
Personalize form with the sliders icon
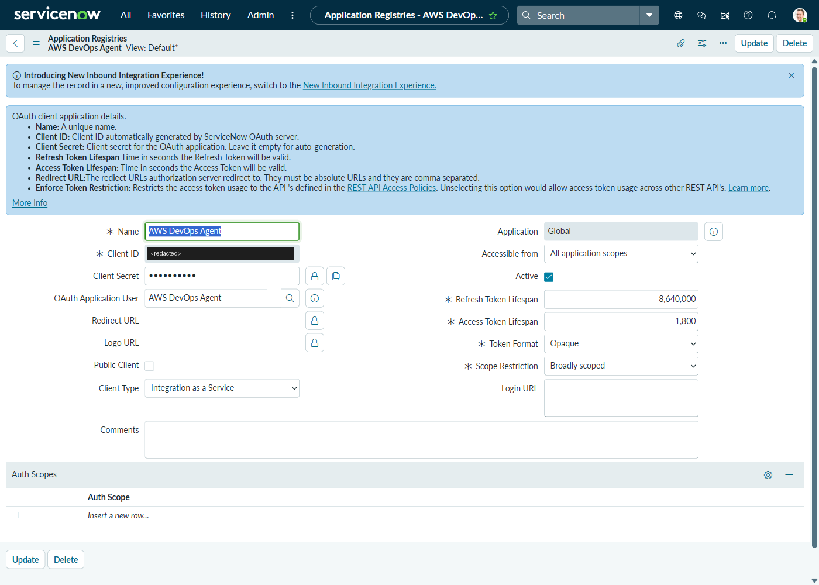click(702, 43)
